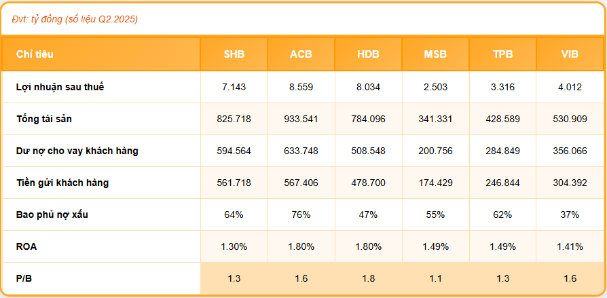The image size is (607, 298).
Task: Select HDB's P/B value 1.8
Action: (368, 278)
